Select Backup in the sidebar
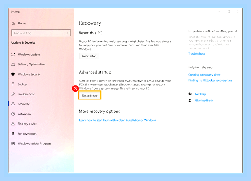Image resolution: width=251 pixels, height=181 pixels. [22, 84]
